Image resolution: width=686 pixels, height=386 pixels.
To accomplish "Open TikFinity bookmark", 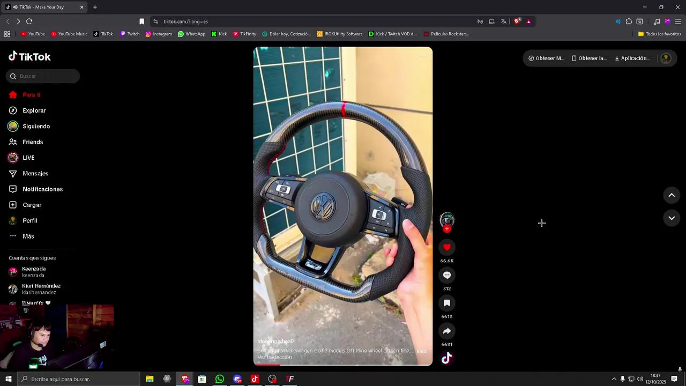I will [244, 34].
